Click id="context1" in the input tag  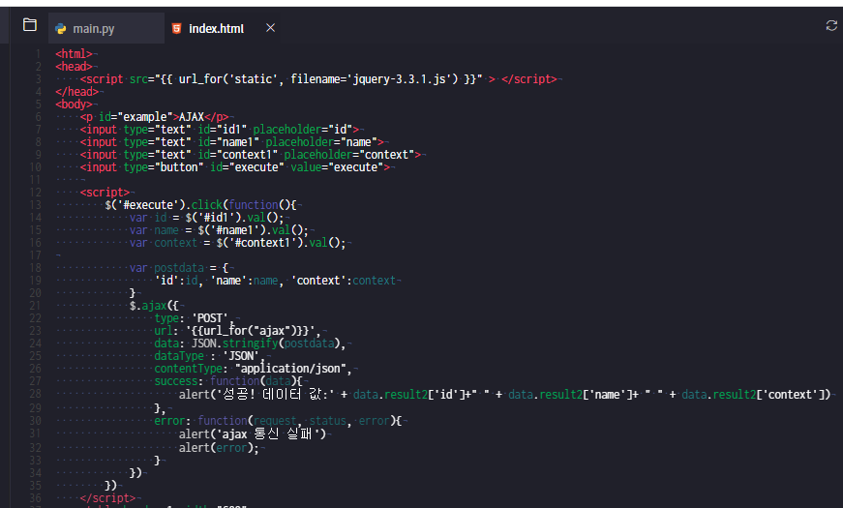tap(238, 155)
